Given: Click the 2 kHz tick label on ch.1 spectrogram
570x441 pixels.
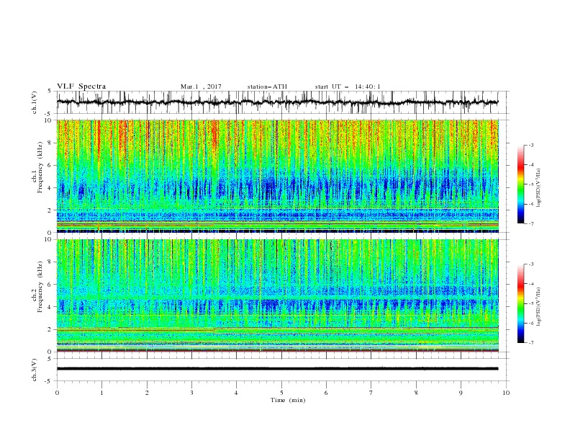Looking at the screenshot, I should pyautogui.click(x=50, y=210).
